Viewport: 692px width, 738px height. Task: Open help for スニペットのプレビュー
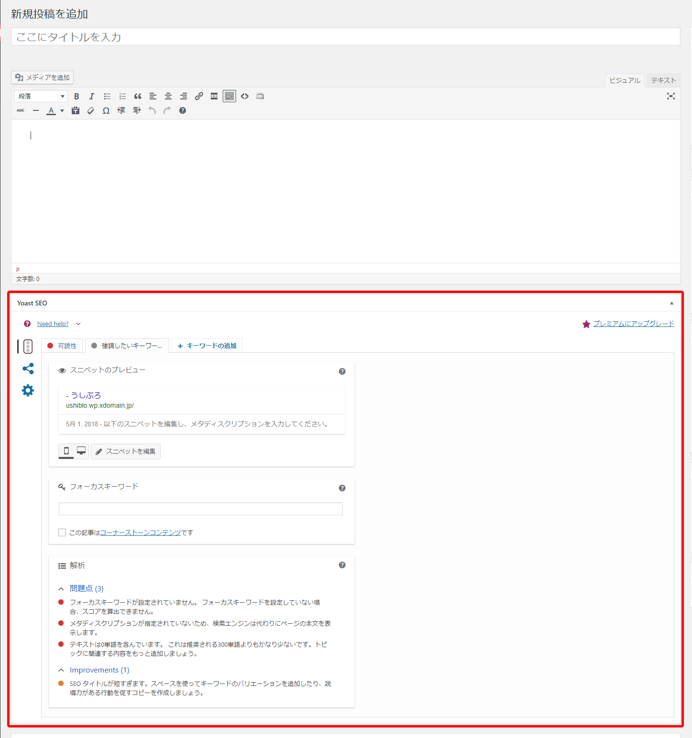342,371
